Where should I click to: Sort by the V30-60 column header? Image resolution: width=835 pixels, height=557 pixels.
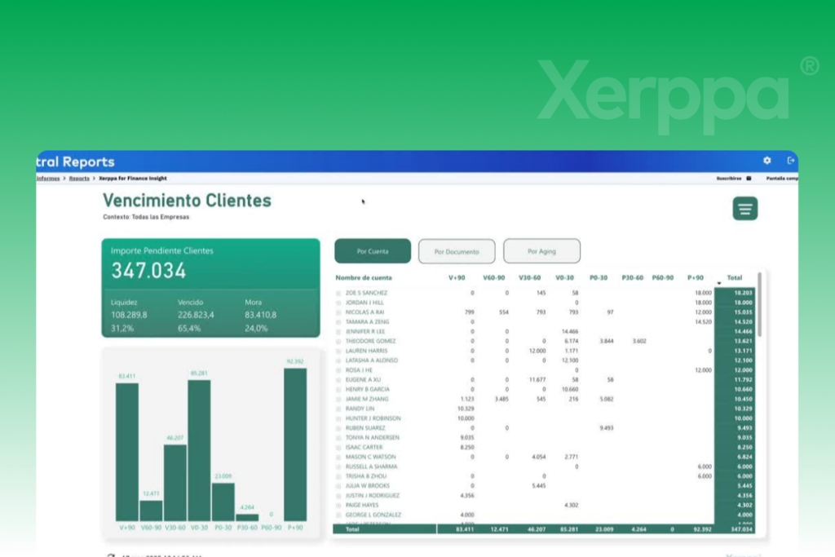tap(529, 278)
